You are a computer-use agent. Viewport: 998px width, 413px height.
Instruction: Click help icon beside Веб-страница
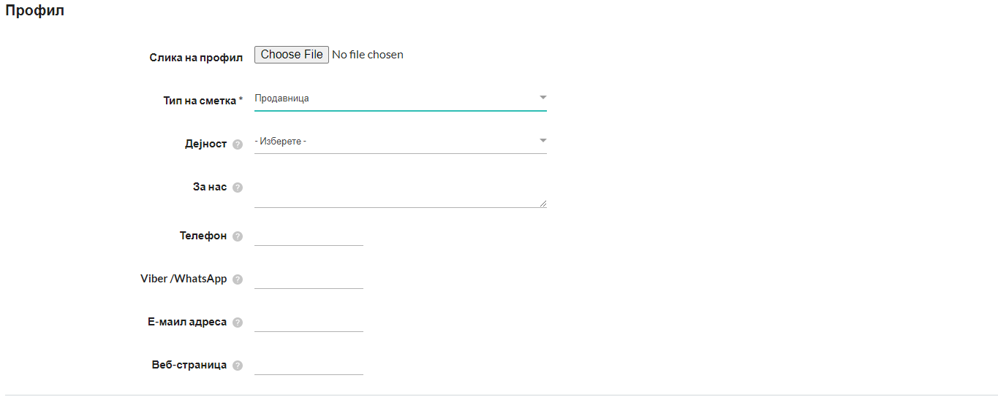237,366
